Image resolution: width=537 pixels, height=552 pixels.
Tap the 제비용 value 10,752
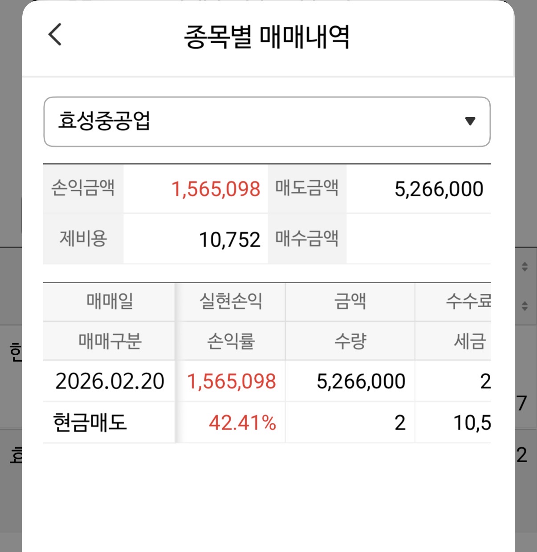229,240
